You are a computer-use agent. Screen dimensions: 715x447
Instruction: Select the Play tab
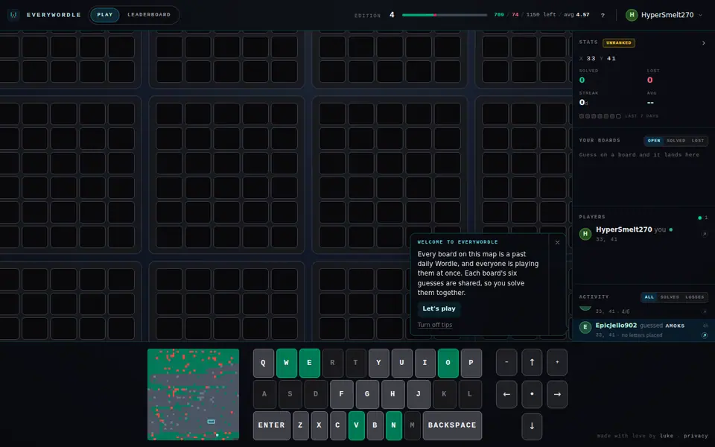pos(105,15)
